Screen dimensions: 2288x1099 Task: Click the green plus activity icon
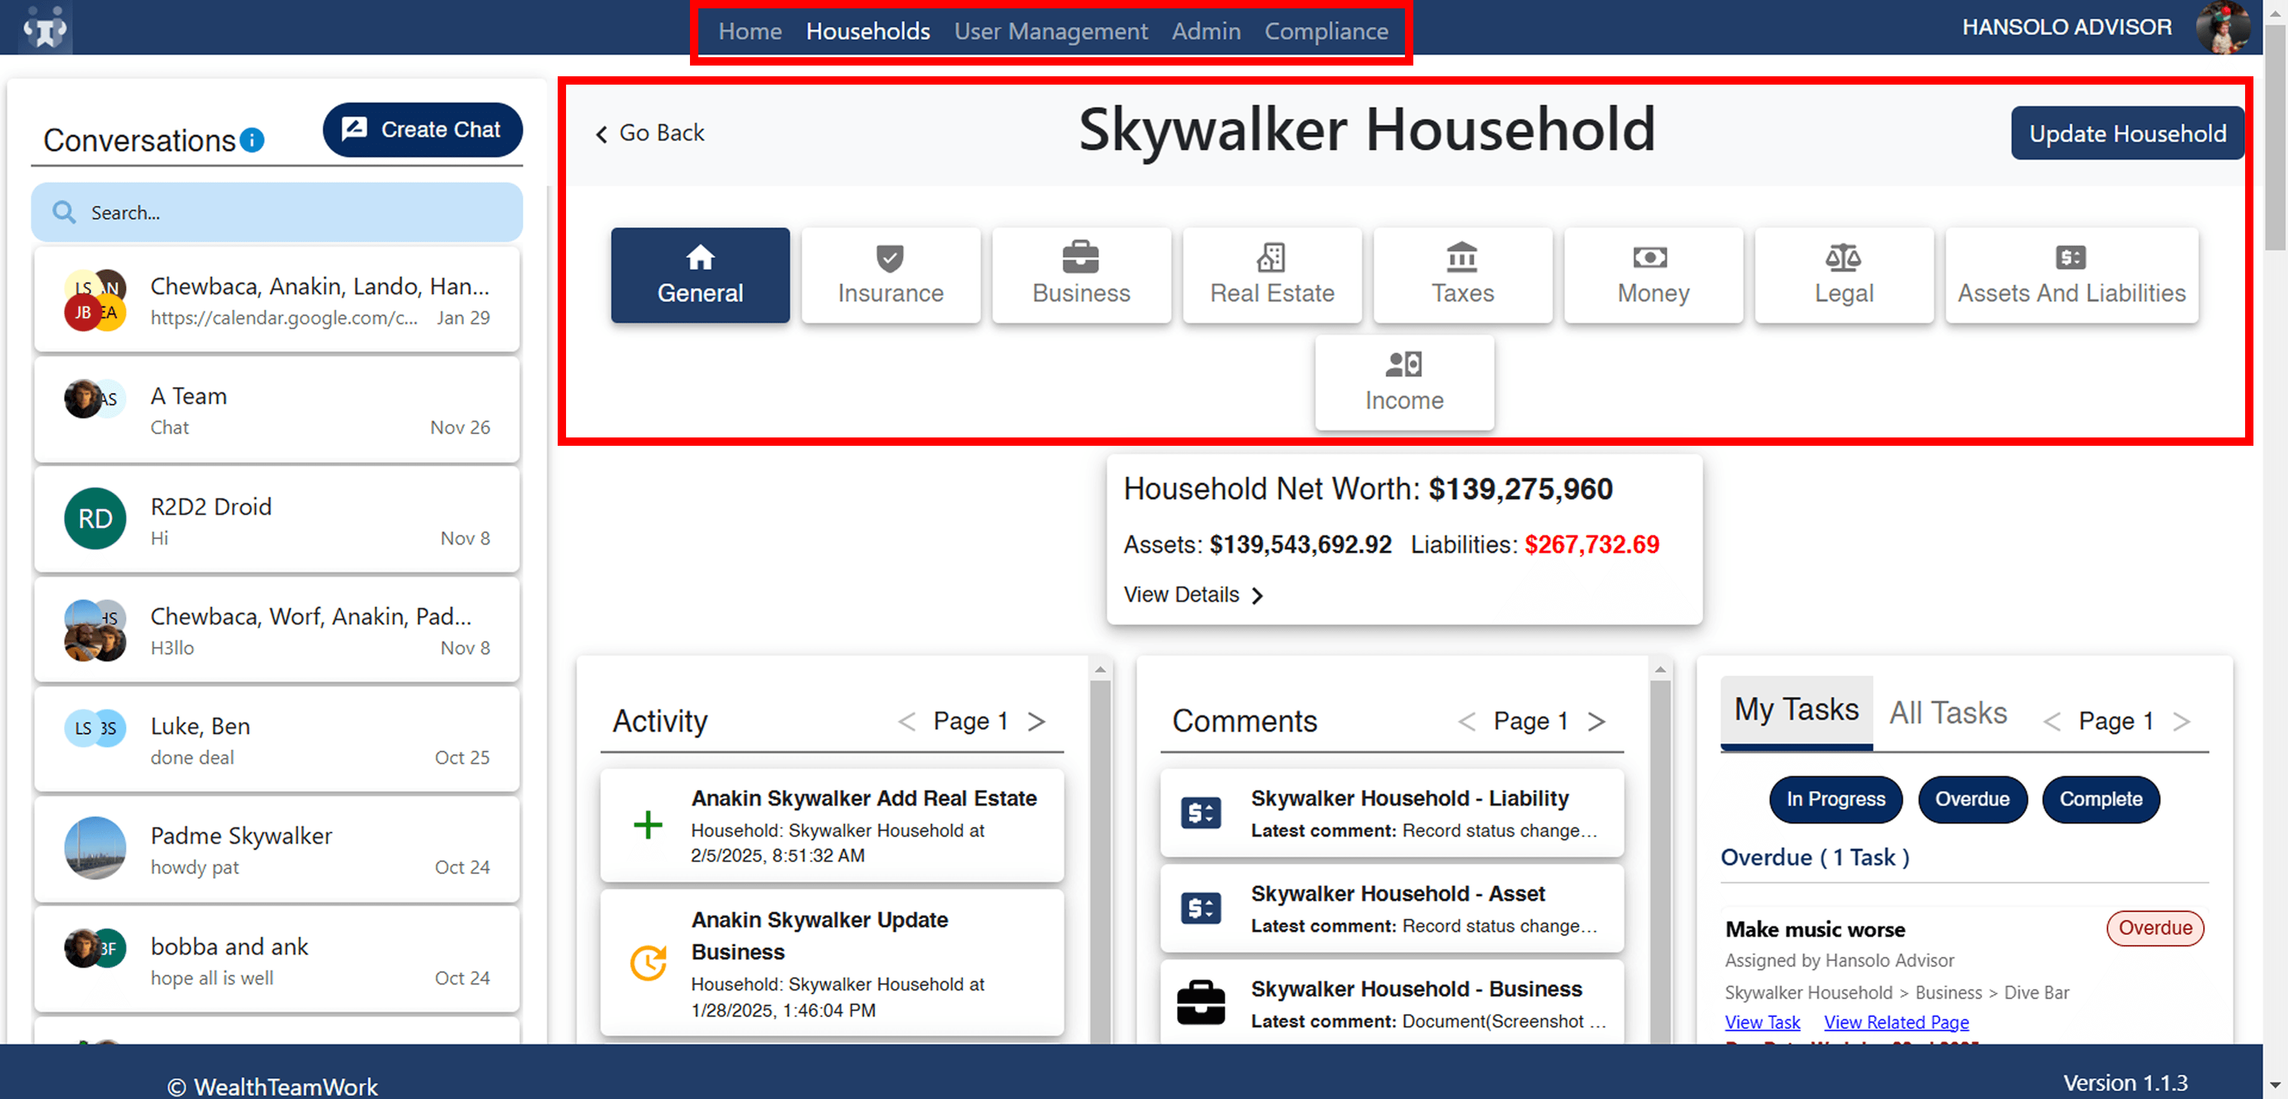648,825
